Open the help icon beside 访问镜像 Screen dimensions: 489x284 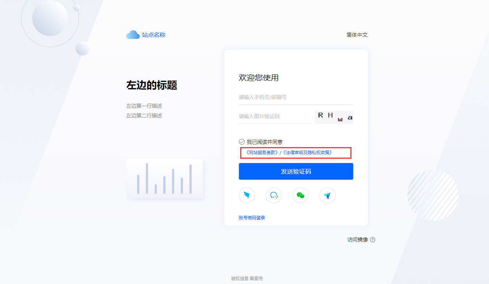(373, 240)
